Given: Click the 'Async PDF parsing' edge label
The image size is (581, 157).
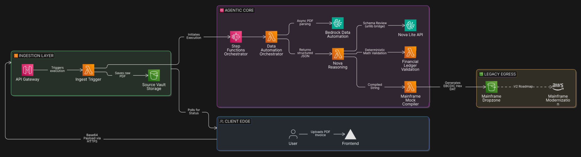Looking at the screenshot, I should tap(305, 22).
